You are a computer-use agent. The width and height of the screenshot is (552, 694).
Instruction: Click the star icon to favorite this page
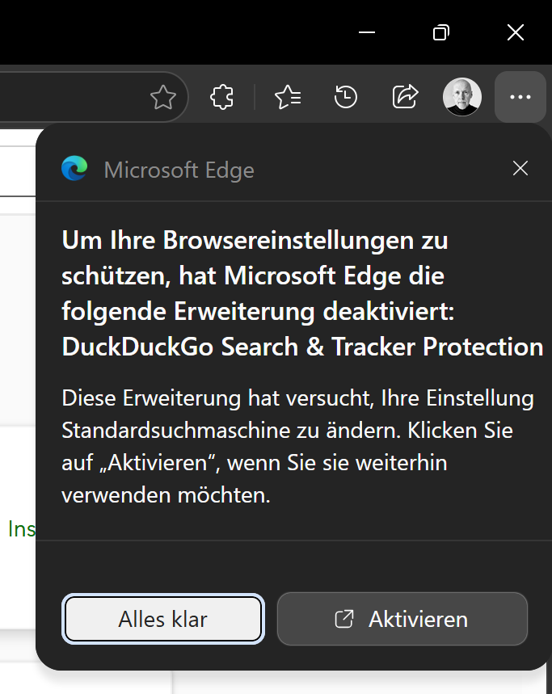pos(163,98)
